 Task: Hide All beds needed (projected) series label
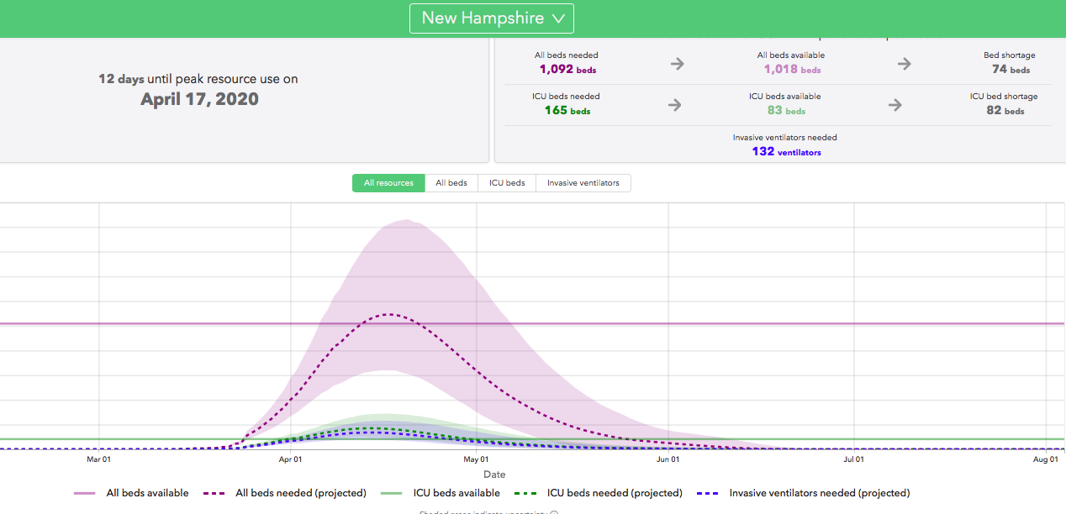point(300,493)
